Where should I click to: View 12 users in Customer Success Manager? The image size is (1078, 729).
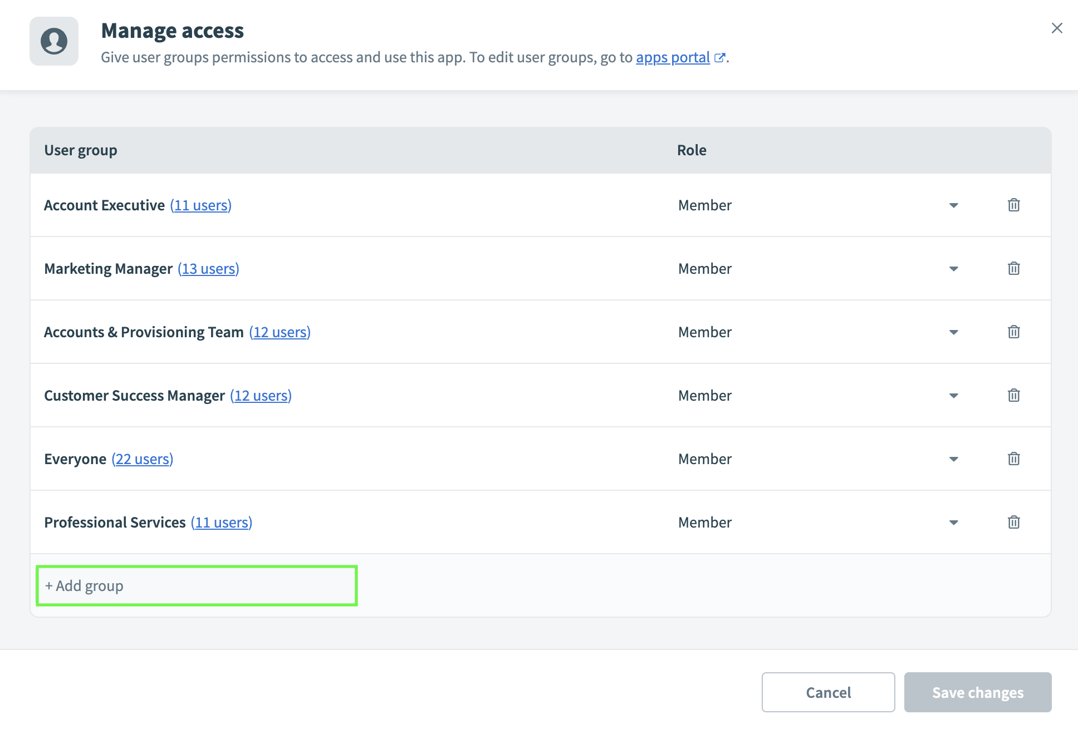pos(261,396)
